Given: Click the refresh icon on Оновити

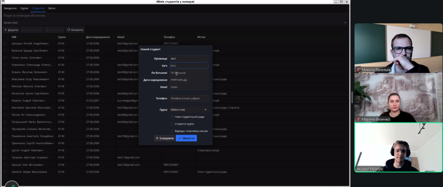Looking at the screenshot, I should coord(68,30).
